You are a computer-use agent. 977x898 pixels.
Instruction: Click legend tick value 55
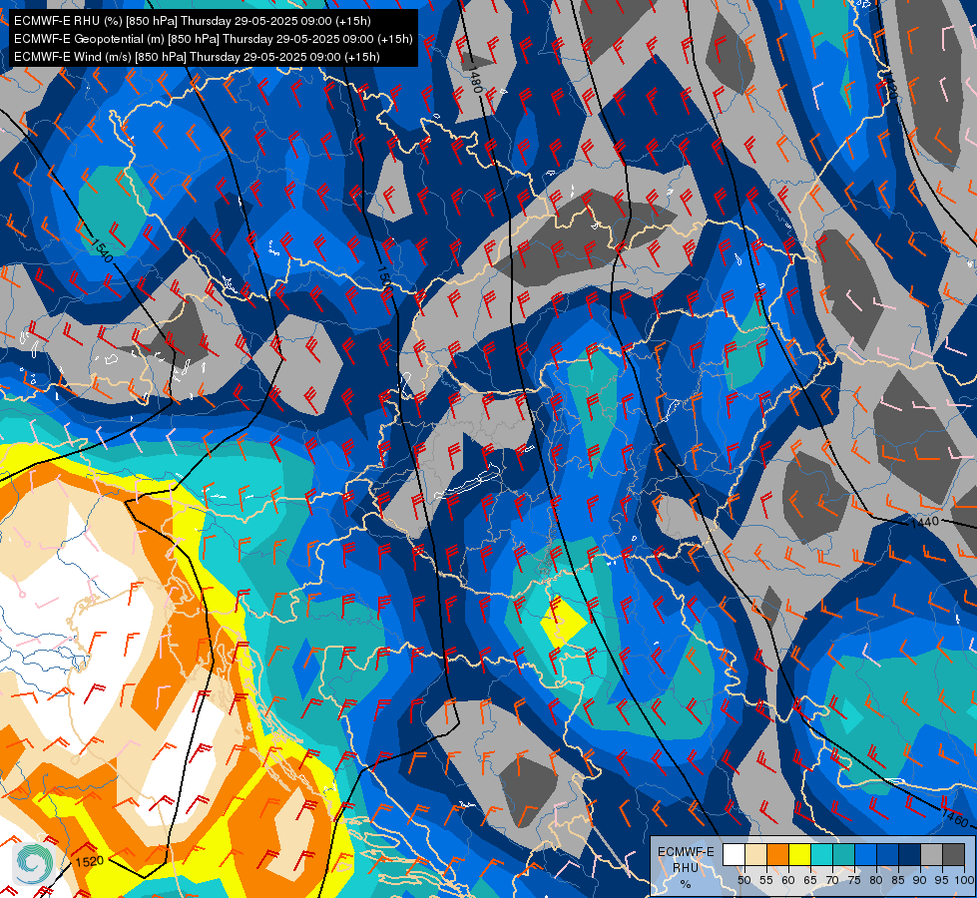765,880
